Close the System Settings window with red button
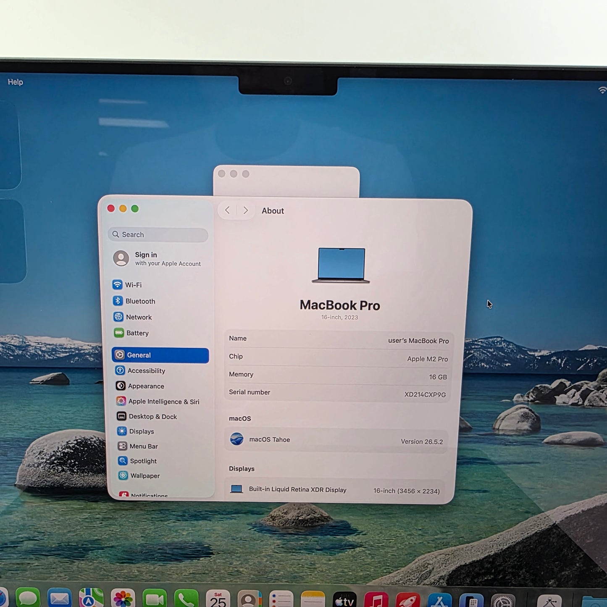This screenshot has height=607, width=607. [x=111, y=208]
